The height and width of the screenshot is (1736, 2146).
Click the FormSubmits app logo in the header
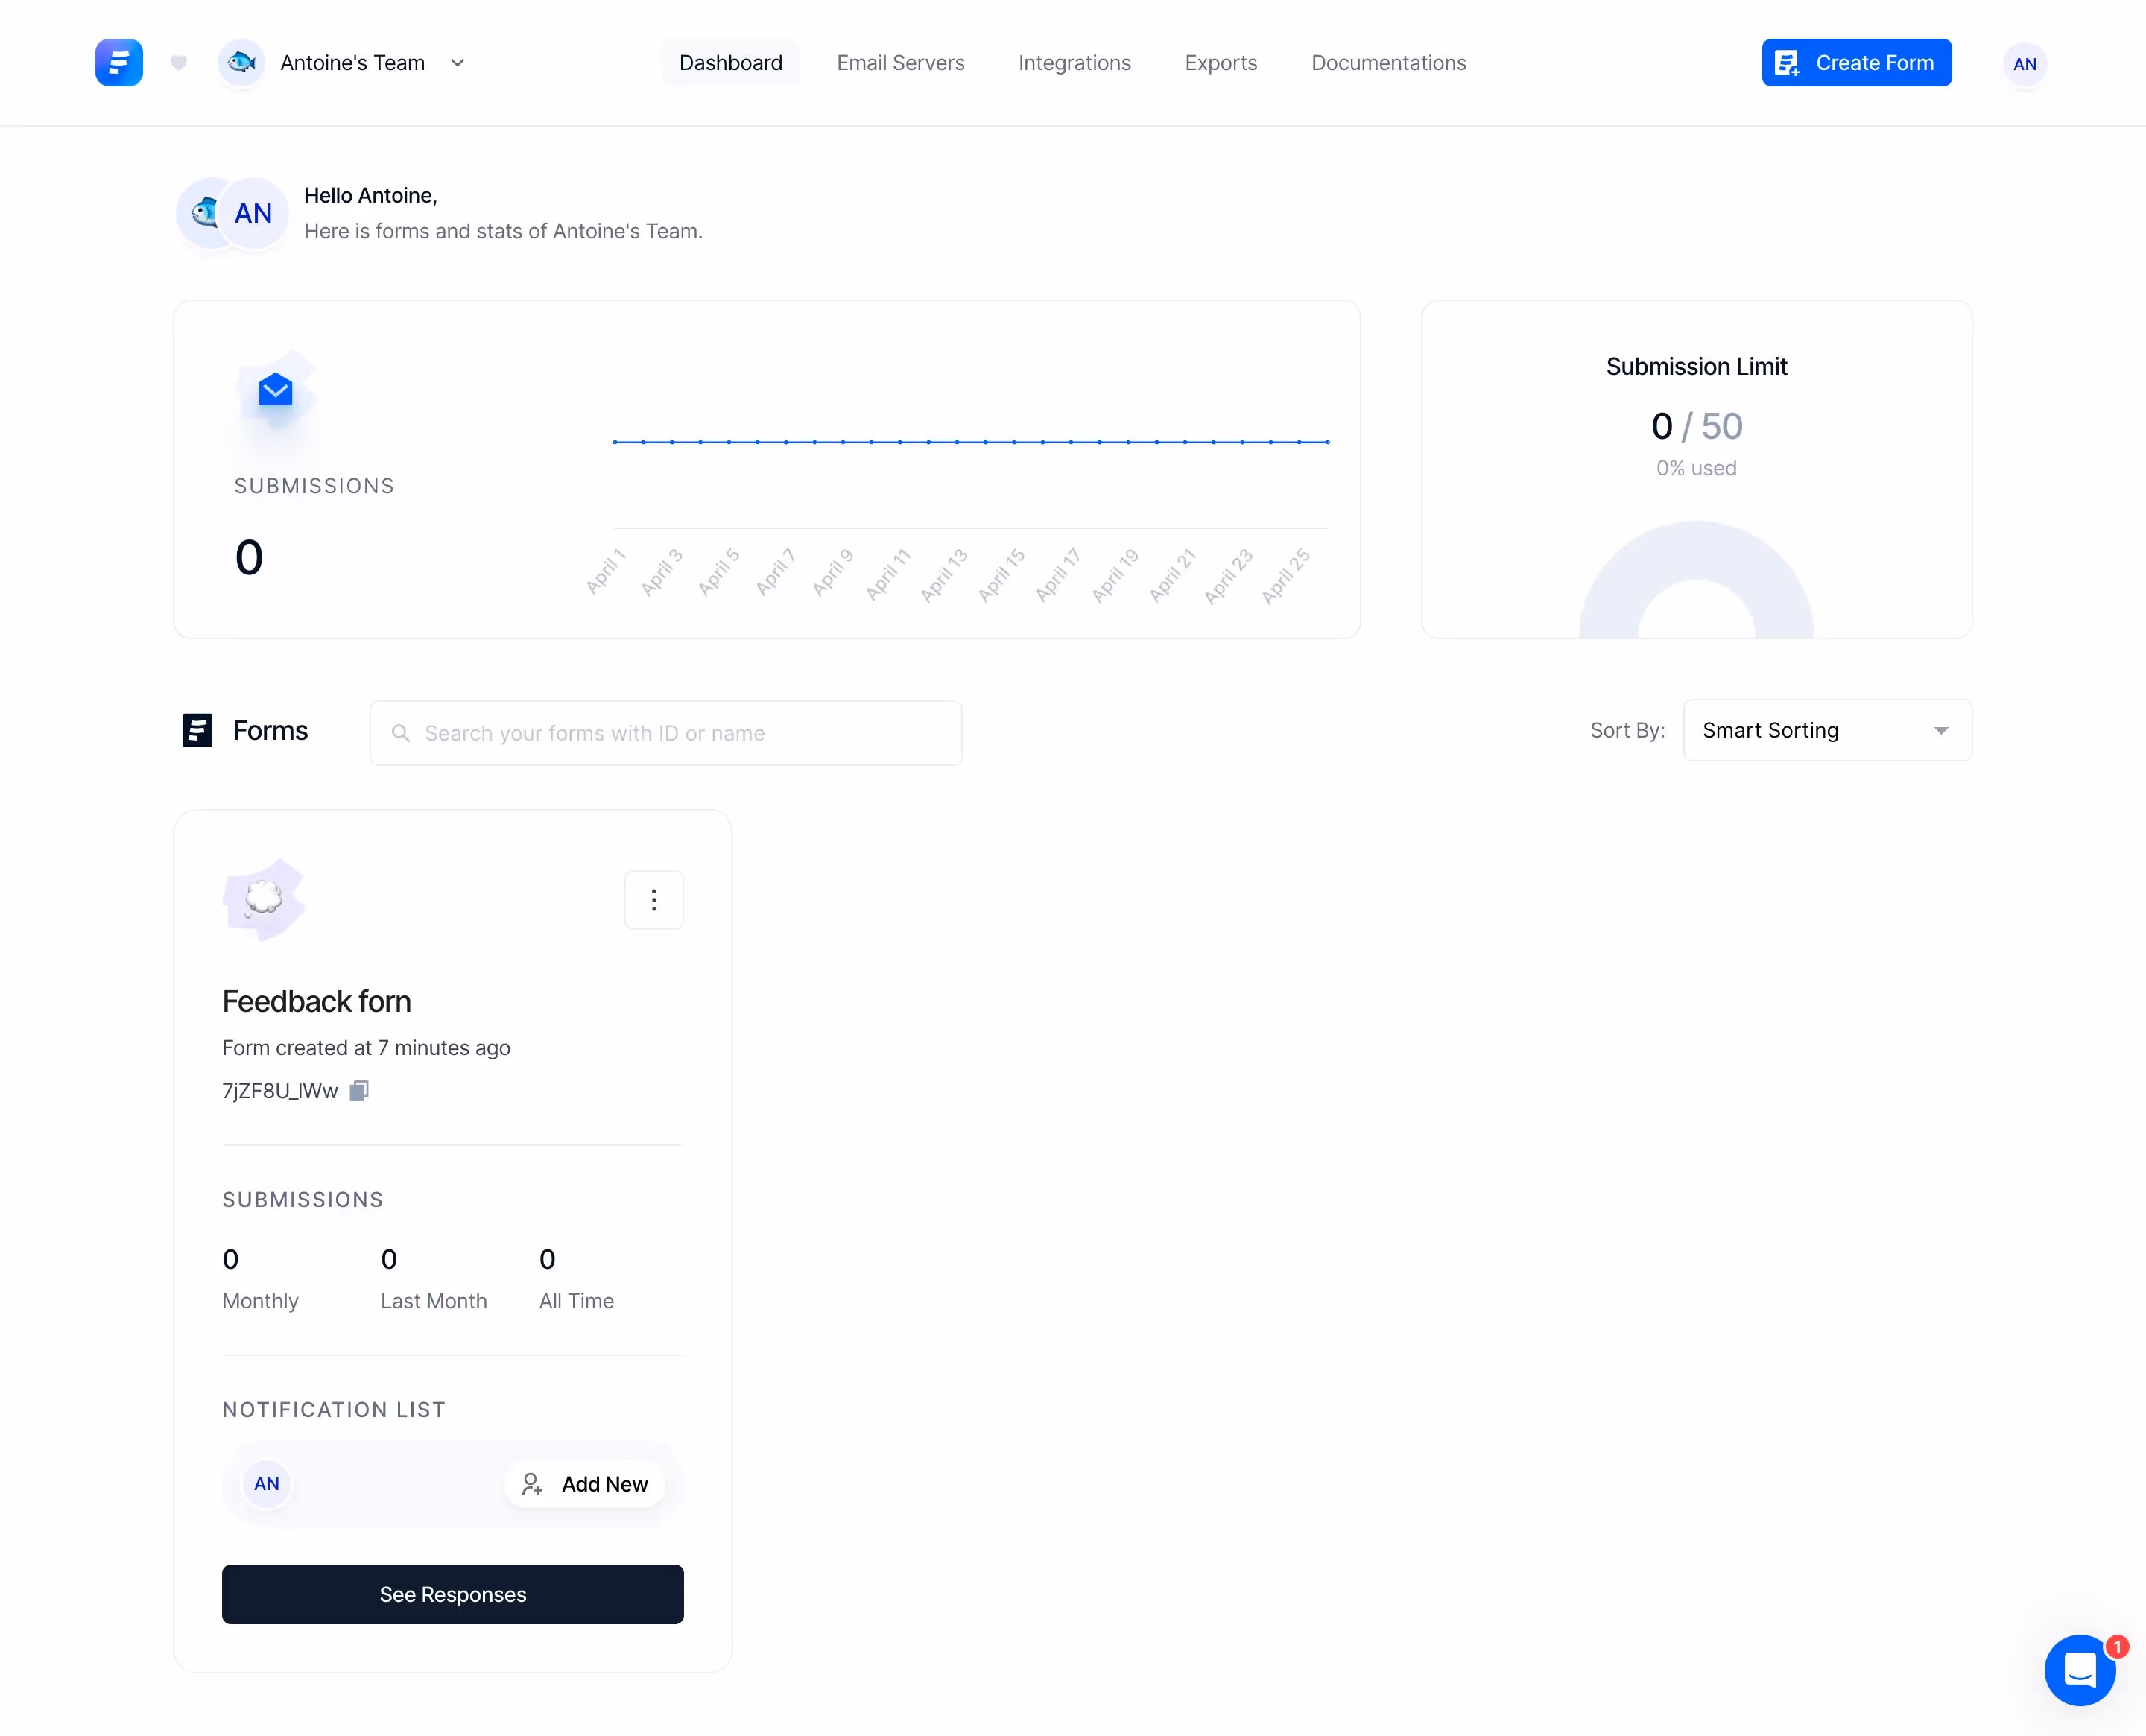tap(119, 62)
